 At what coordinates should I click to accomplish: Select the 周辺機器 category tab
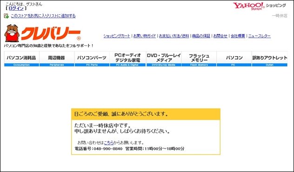(57, 59)
